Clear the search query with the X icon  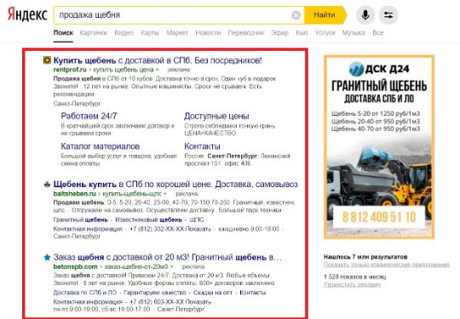point(296,15)
